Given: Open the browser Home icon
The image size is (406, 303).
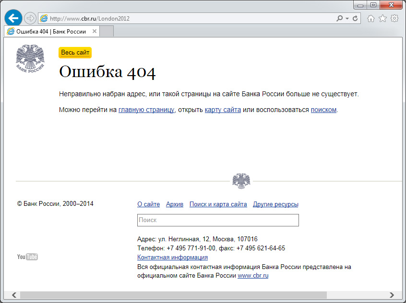Looking at the screenshot, I should [371, 18].
